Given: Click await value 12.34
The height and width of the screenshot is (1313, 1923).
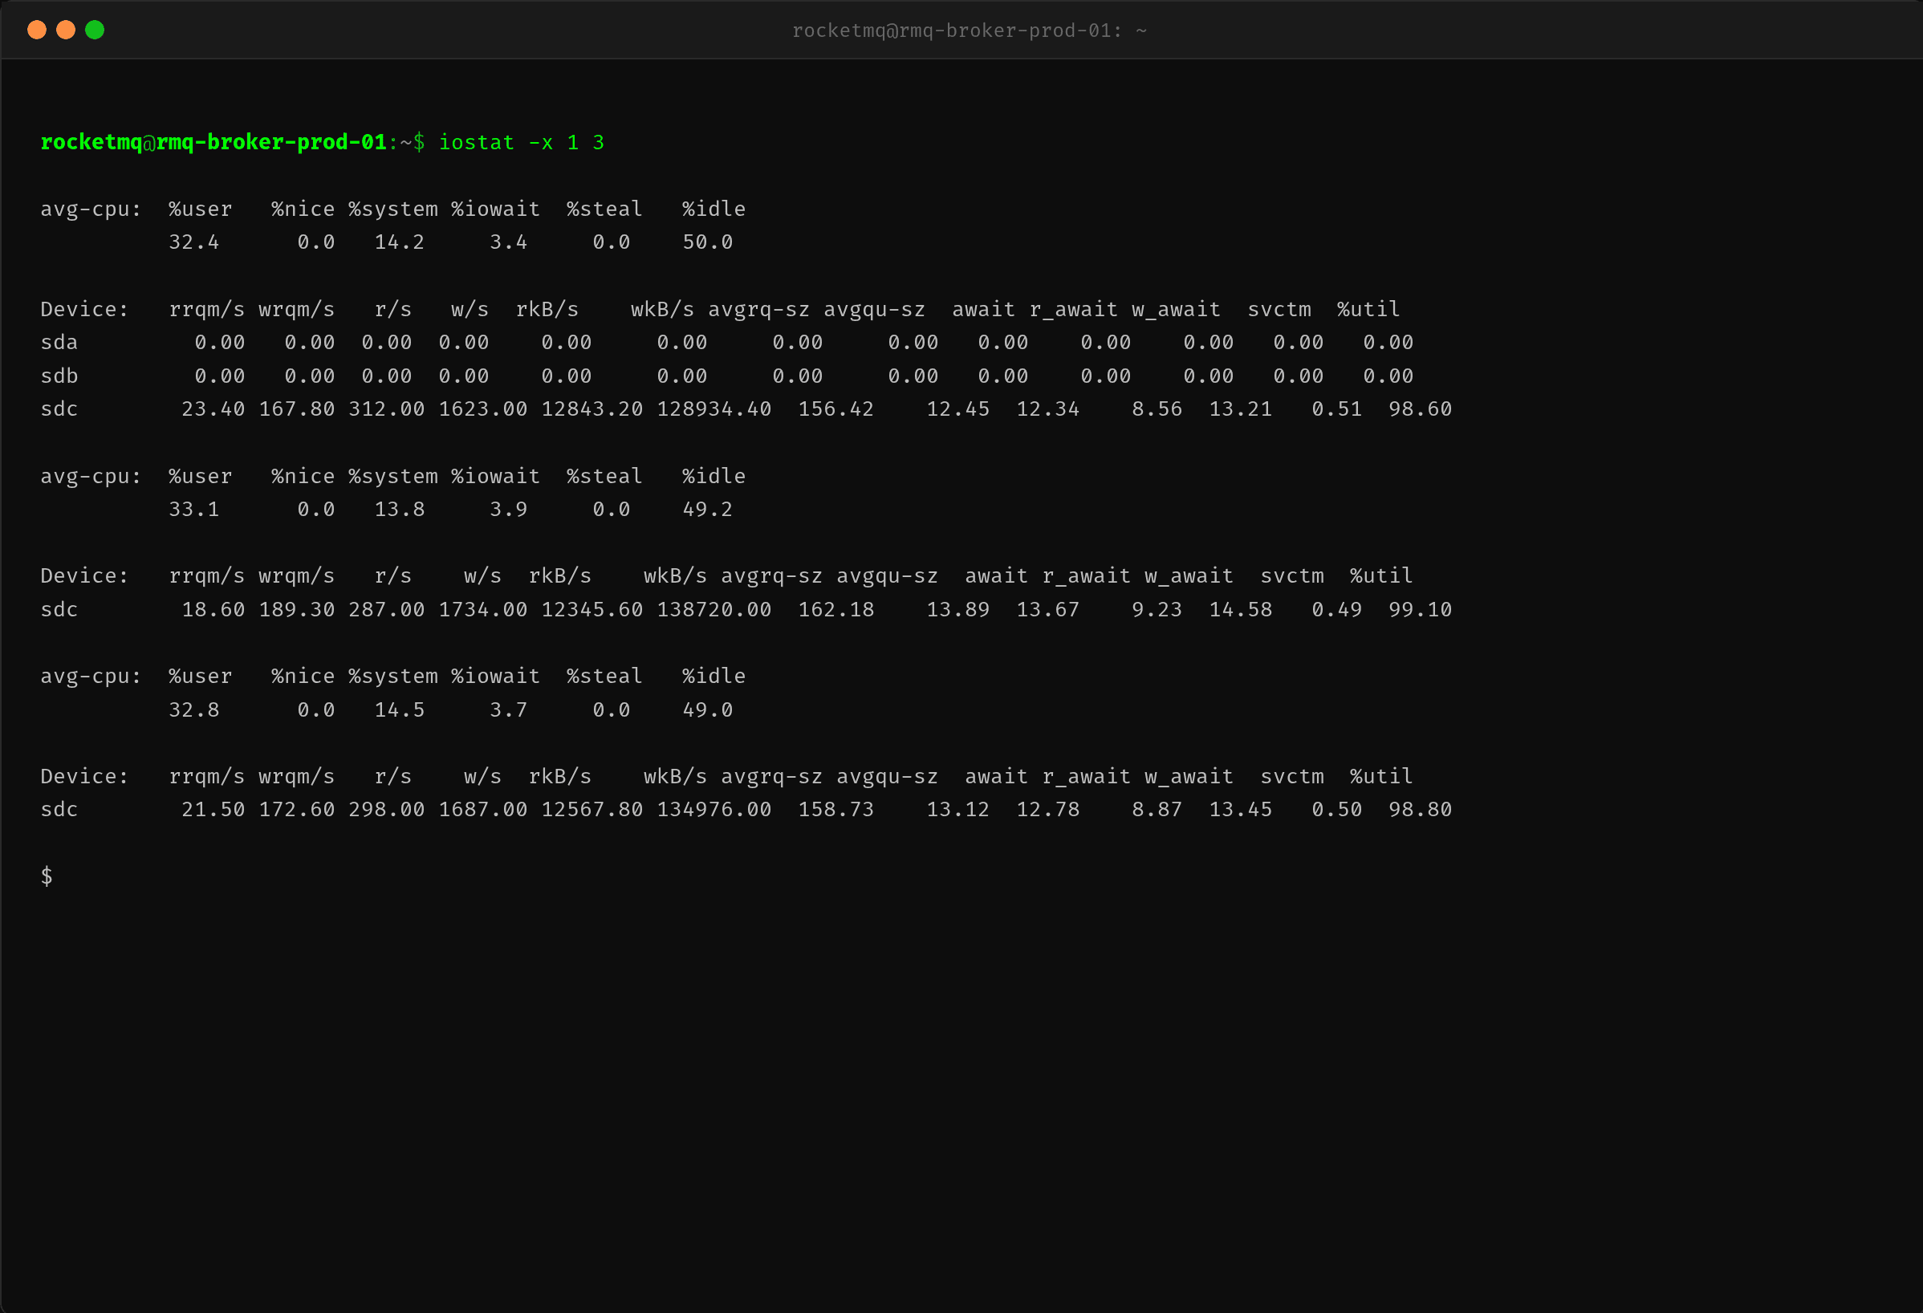Looking at the screenshot, I should (1047, 409).
